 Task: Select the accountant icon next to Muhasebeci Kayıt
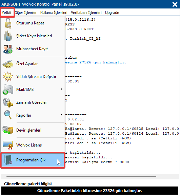click(8, 49)
